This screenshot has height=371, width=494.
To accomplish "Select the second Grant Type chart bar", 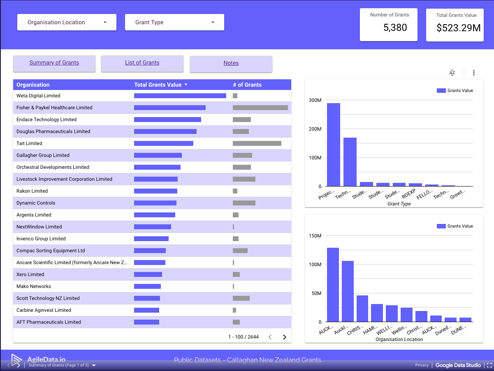I will pyautogui.click(x=350, y=162).
